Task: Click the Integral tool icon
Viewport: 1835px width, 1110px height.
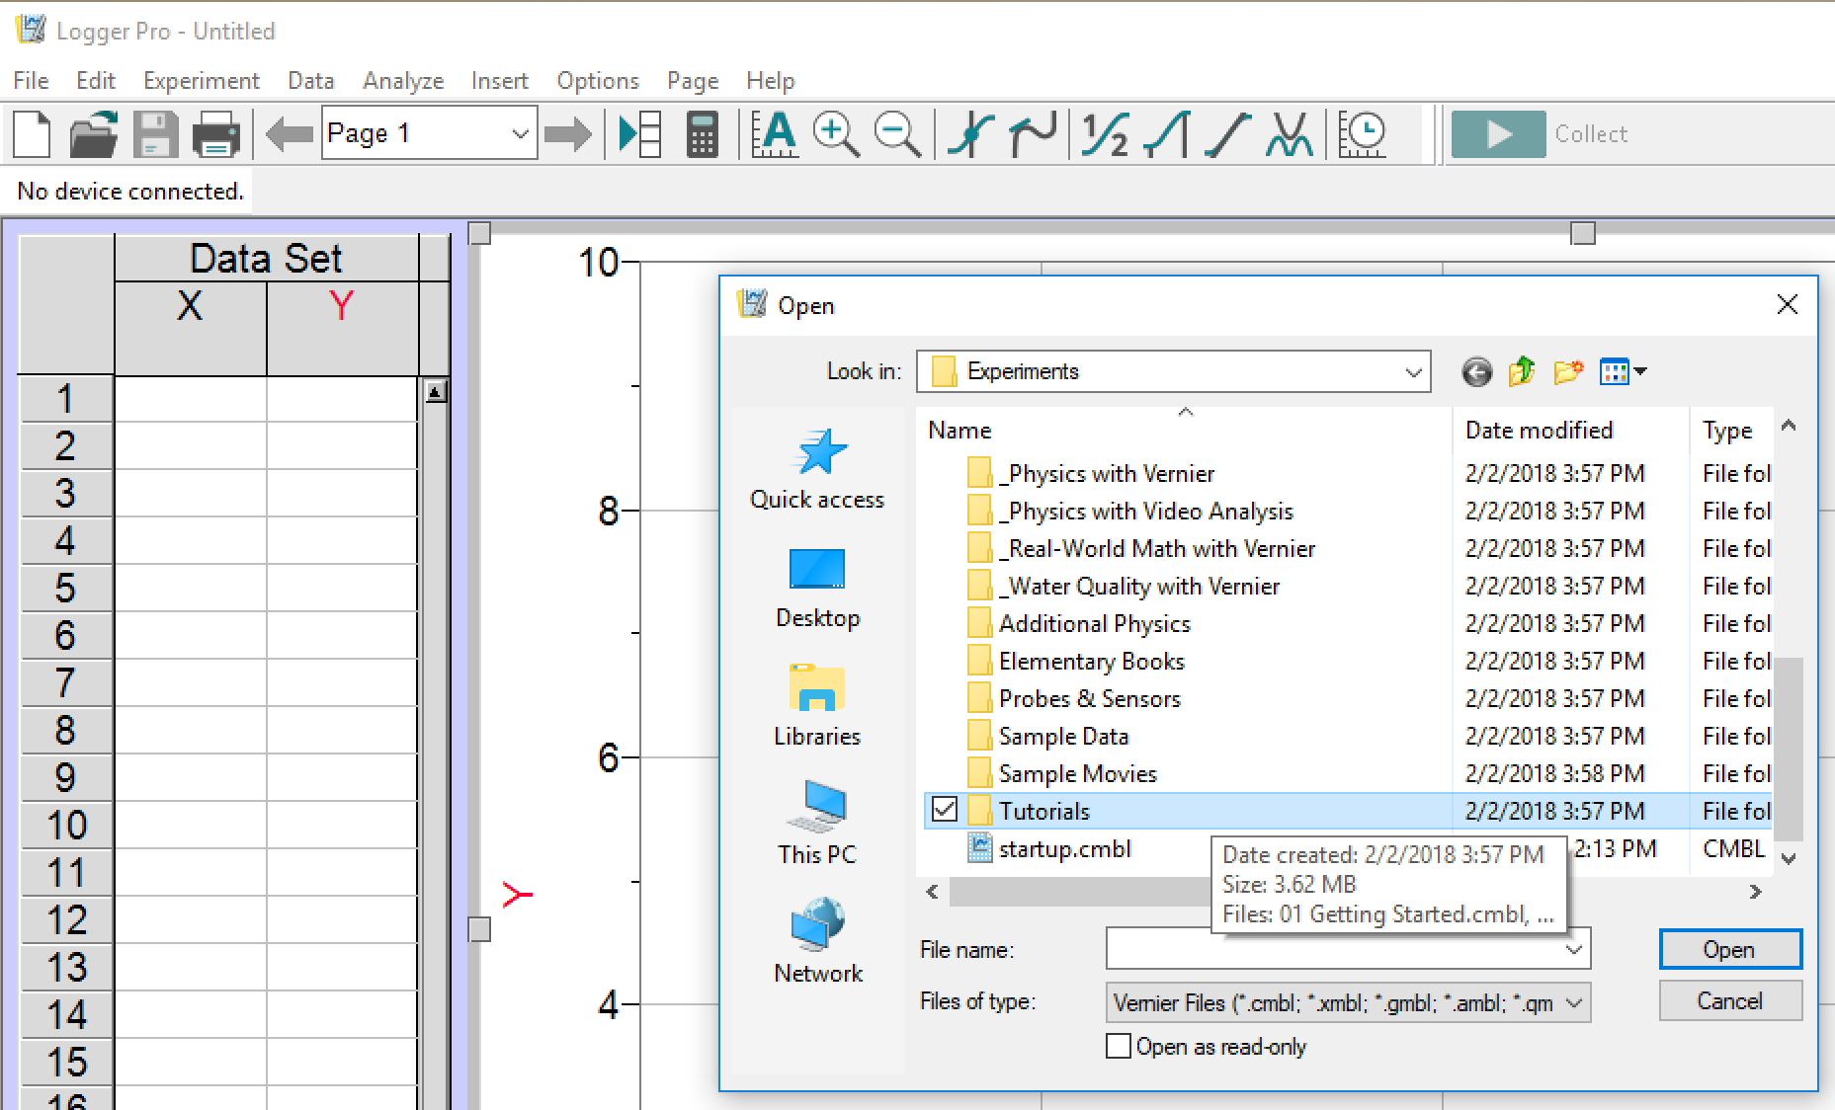Action: [1166, 133]
